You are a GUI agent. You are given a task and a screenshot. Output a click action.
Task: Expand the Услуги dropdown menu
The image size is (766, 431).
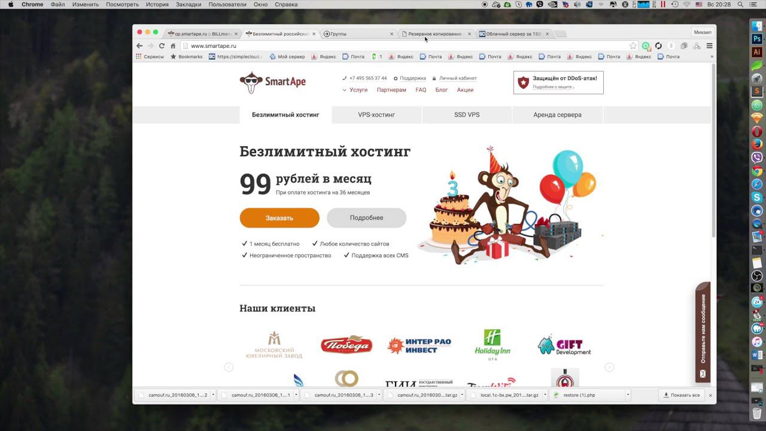tap(355, 90)
